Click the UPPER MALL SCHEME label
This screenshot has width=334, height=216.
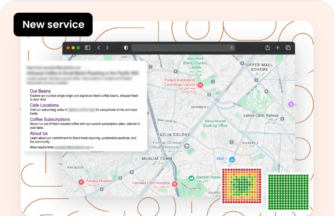coord(260,67)
